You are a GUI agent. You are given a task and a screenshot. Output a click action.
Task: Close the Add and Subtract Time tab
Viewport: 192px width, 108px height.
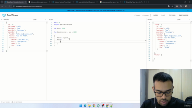click(x=73, y=2)
